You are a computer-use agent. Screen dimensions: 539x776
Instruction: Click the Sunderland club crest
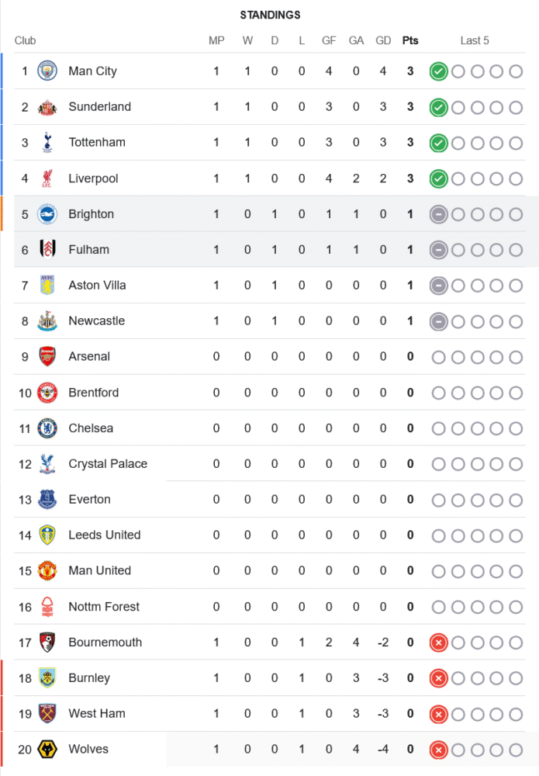[x=48, y=107]
